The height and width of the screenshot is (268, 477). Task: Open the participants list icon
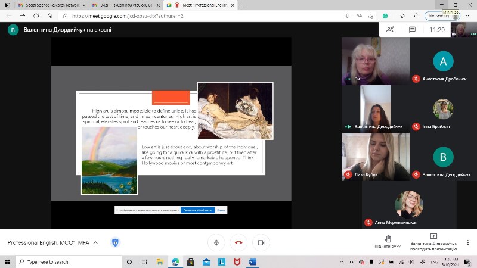(x=391, y=29)
